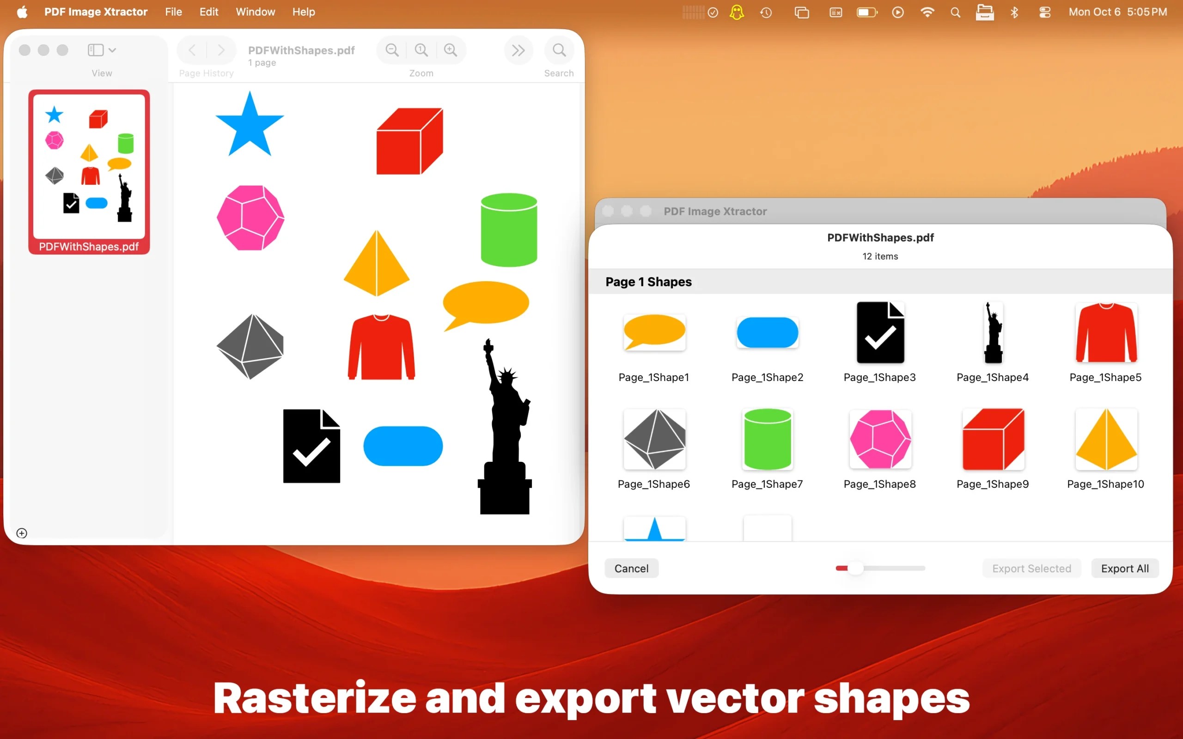Click the Cancel button in the export dialog
Image resolution: width=1183 pixels, height=739 pixels.
coord(631,568)
